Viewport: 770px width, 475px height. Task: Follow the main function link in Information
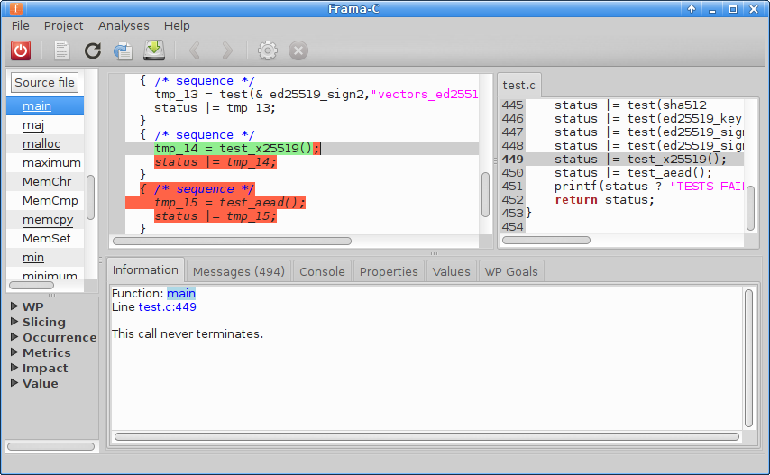[x=181, y=294]
